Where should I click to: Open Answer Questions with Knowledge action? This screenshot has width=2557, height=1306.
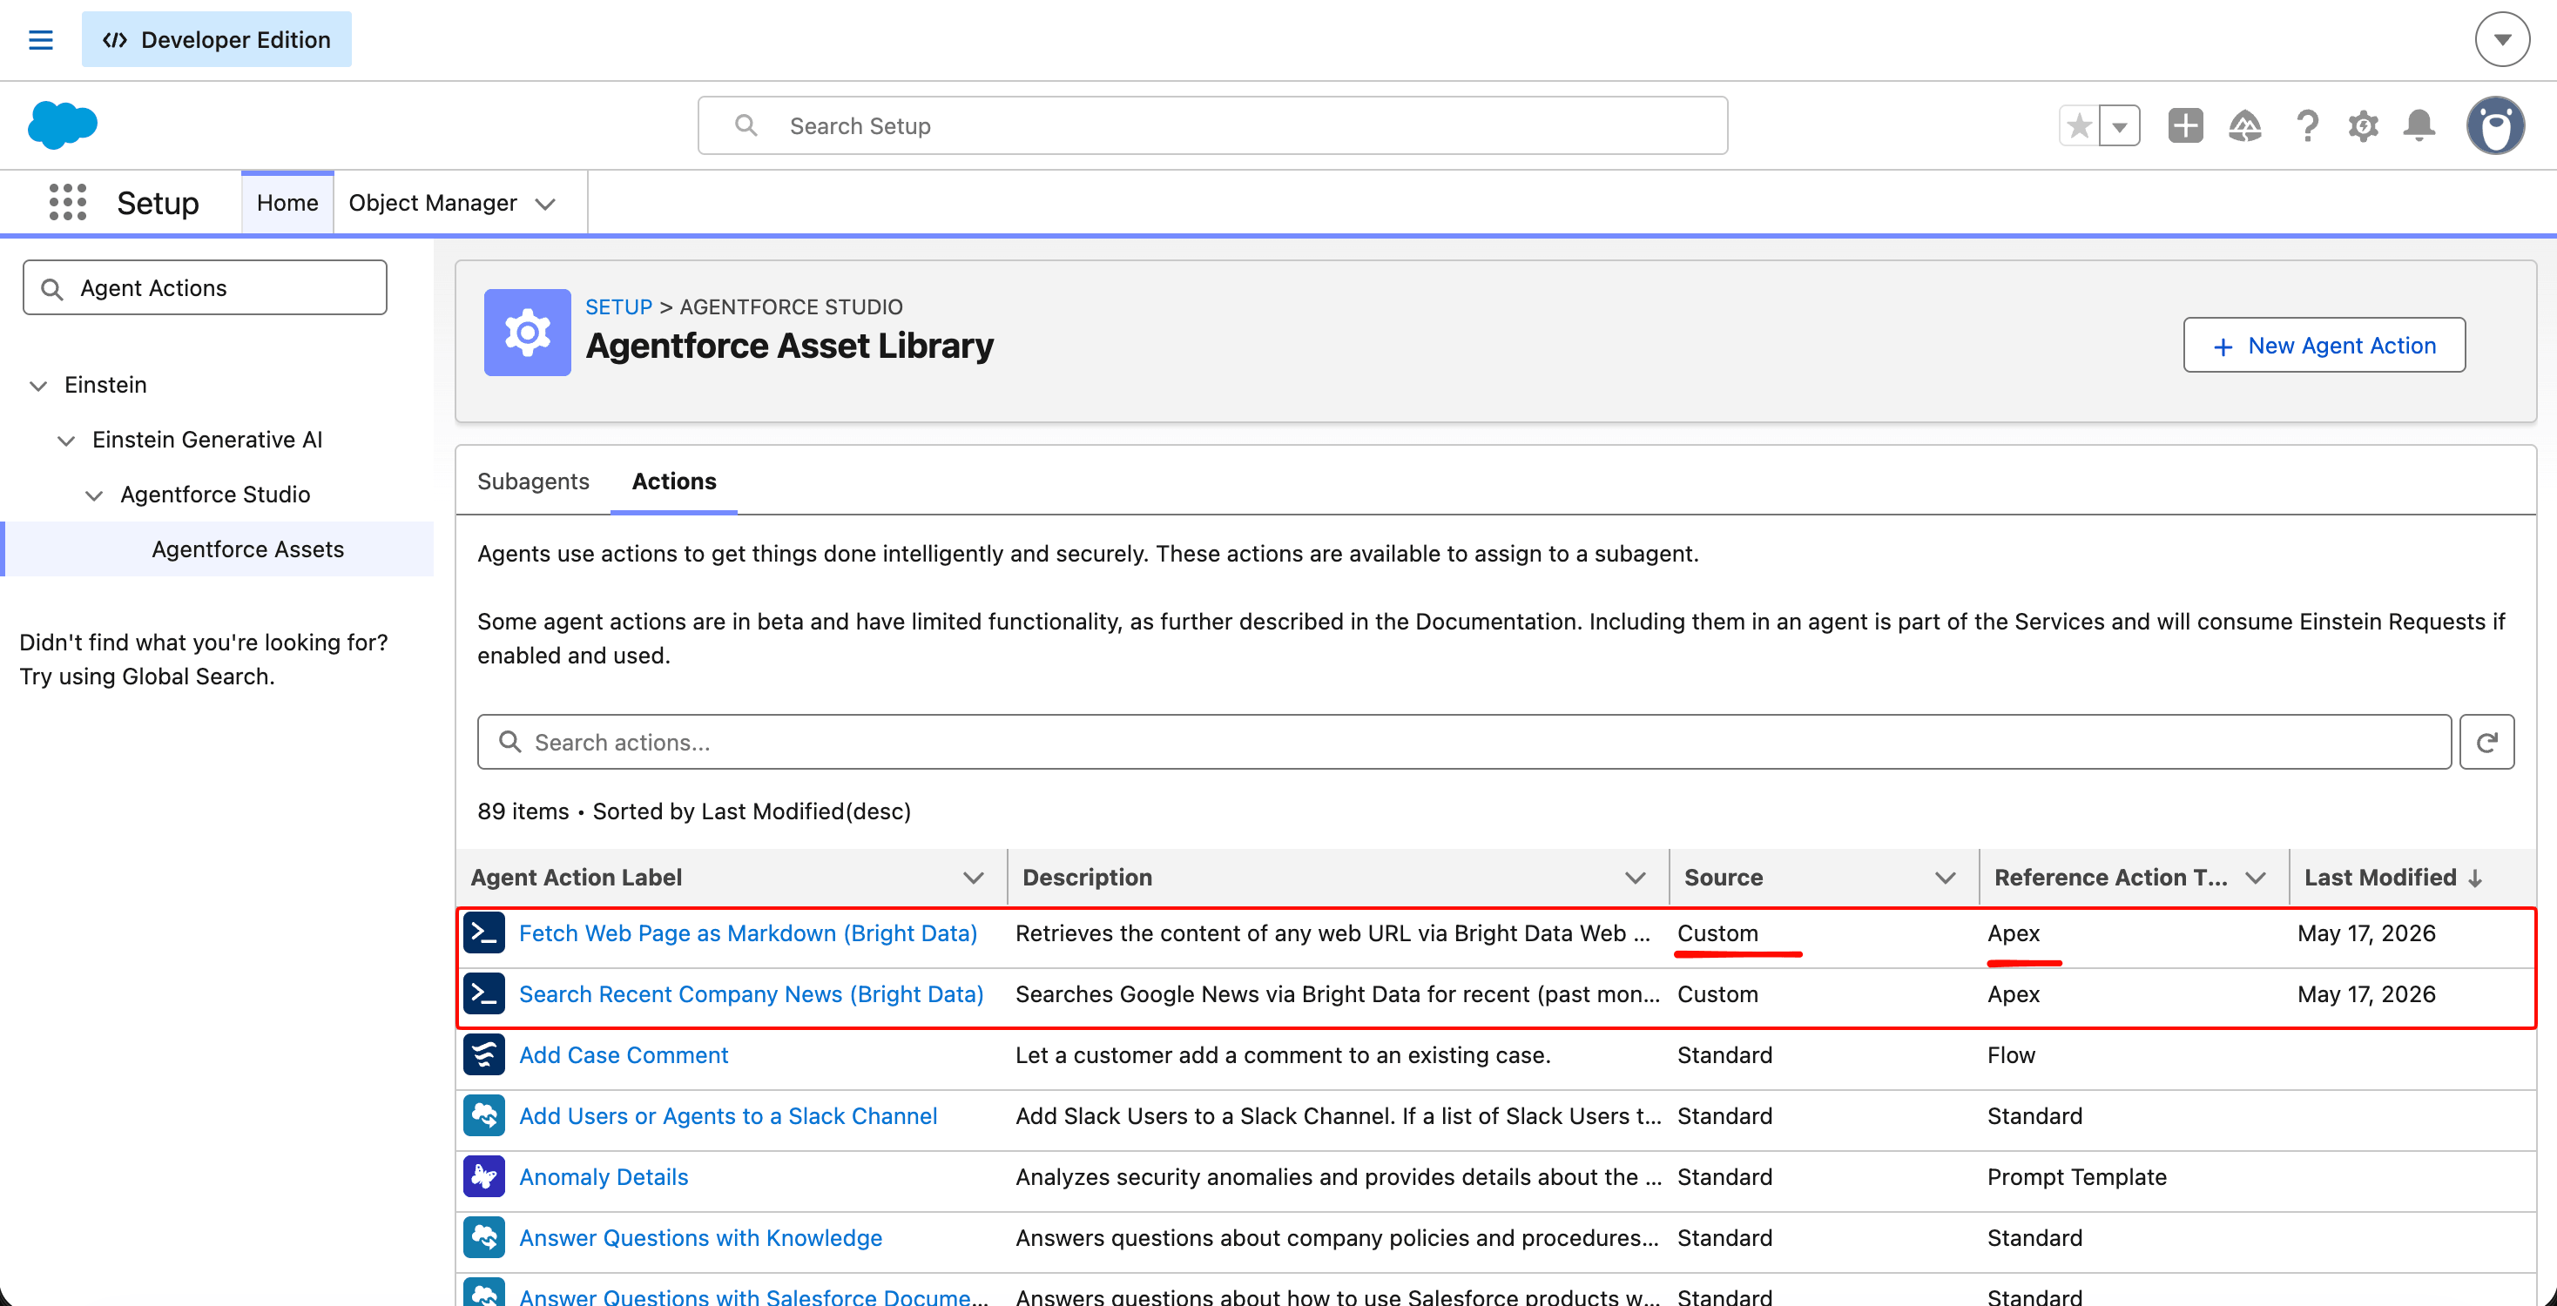click(x=701, y=1238)
